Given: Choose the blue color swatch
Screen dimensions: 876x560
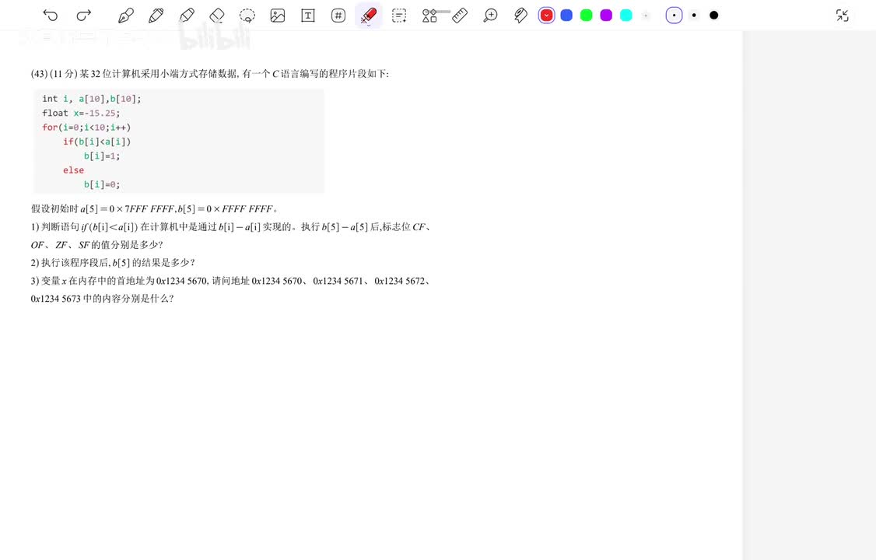Looking at the screenshot, I should tap(566, 15).
